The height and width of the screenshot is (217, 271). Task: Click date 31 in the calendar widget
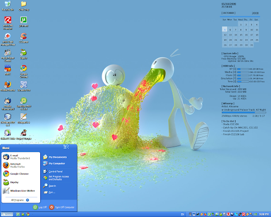[x=251, y=45]
